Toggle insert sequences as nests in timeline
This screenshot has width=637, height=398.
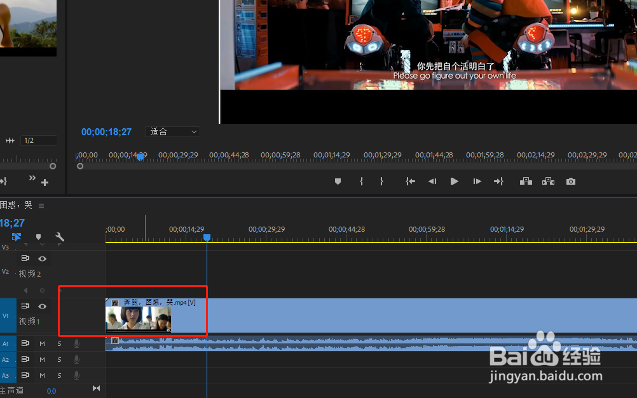pos(17,237)
